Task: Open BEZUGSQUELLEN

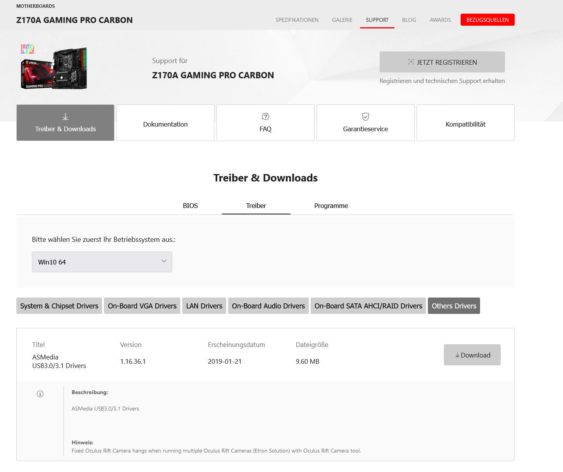Action: click(x=487, y=19)
